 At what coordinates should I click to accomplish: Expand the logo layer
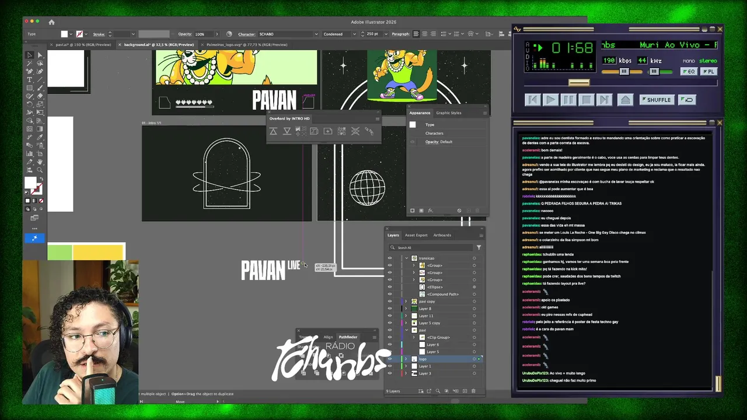406,359
